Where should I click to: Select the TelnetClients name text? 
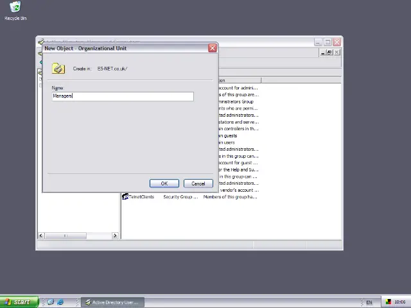click(x=141, y=197)
